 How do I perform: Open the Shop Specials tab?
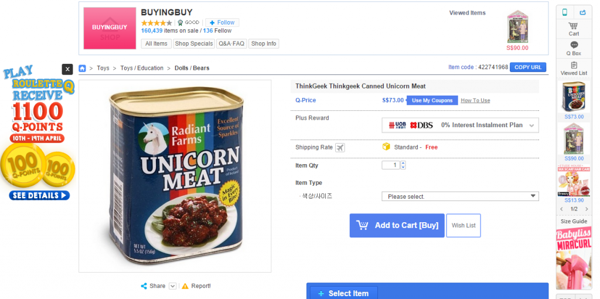pyautogui.click(x=193, y=43)
